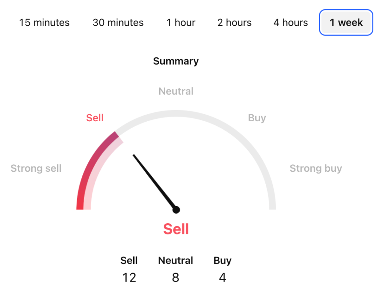Screen dimensions: 380x293
Task: Select the Strong buy gauge label
Action: (x=316, y=168)
